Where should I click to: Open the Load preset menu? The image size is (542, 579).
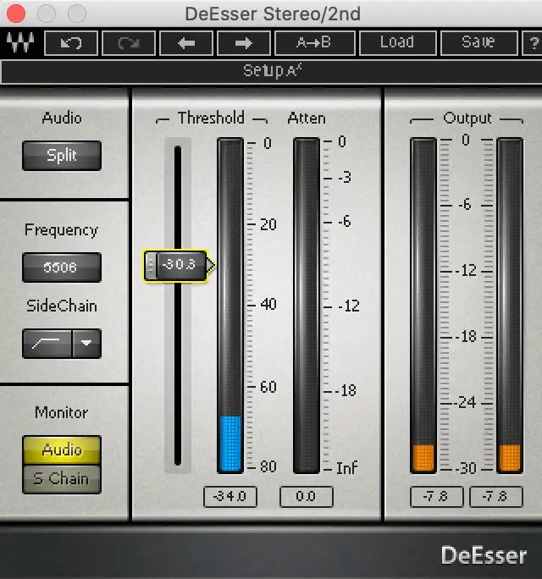[396, 42]
